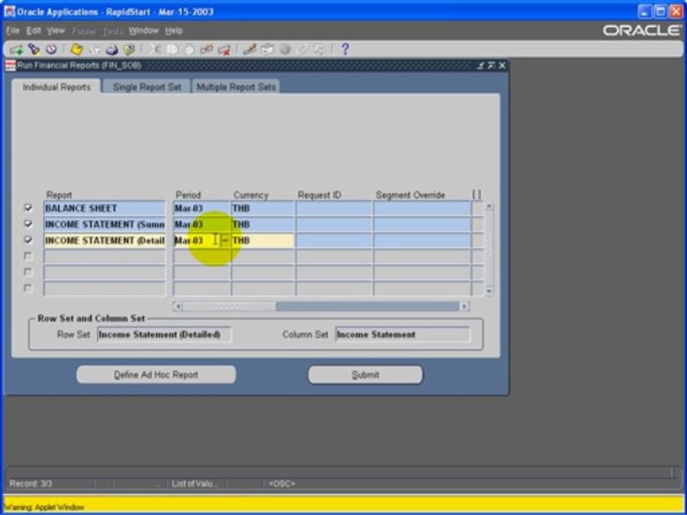Image resolution: width=687 pixels, height=515 pixels.
Task: Click the Edit Field toolbar icon
Action: [250, 49]
